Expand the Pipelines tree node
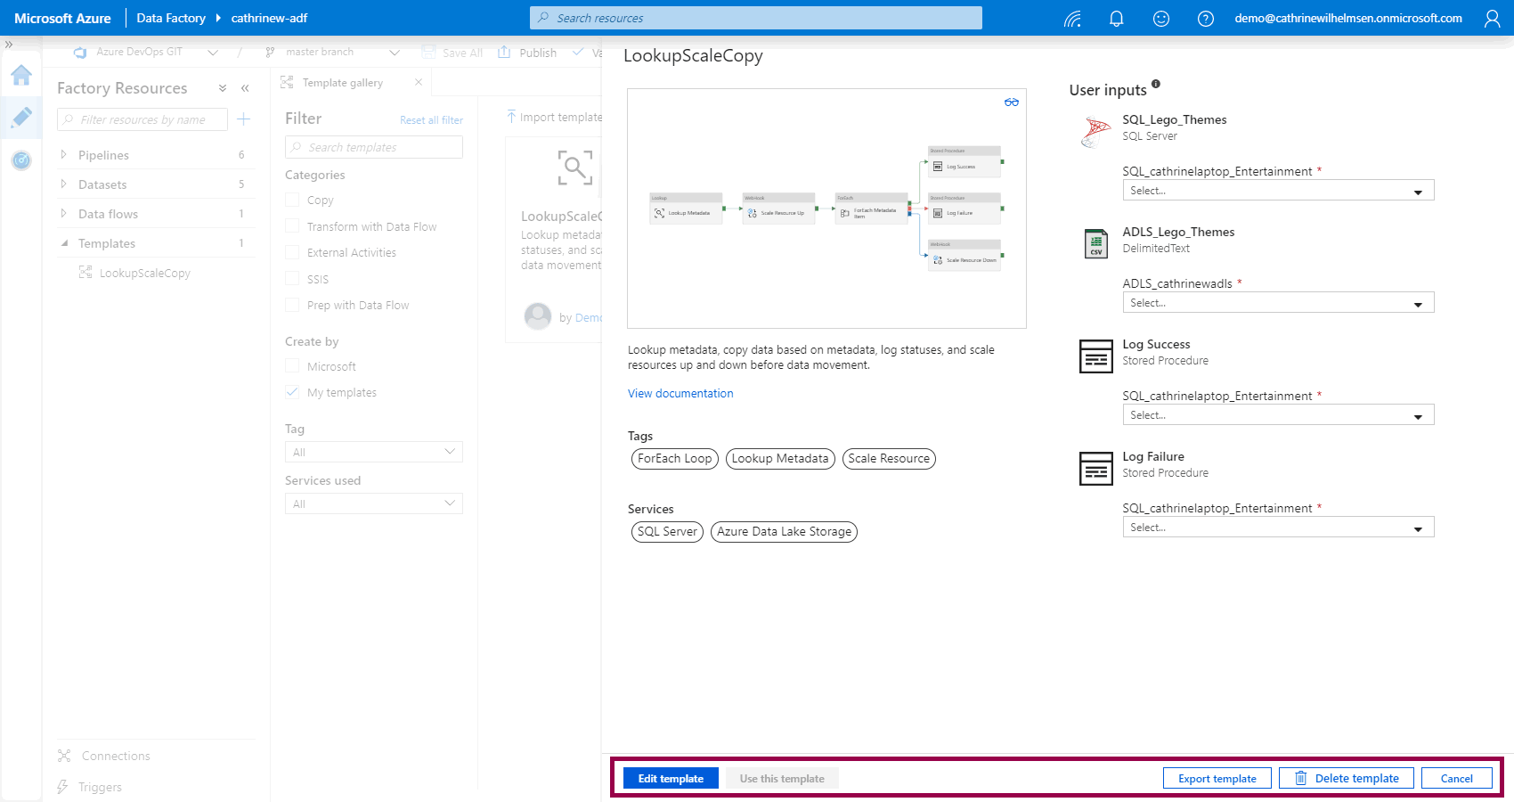The width and height of the screenshot is (1514, 802). point(63,155)
